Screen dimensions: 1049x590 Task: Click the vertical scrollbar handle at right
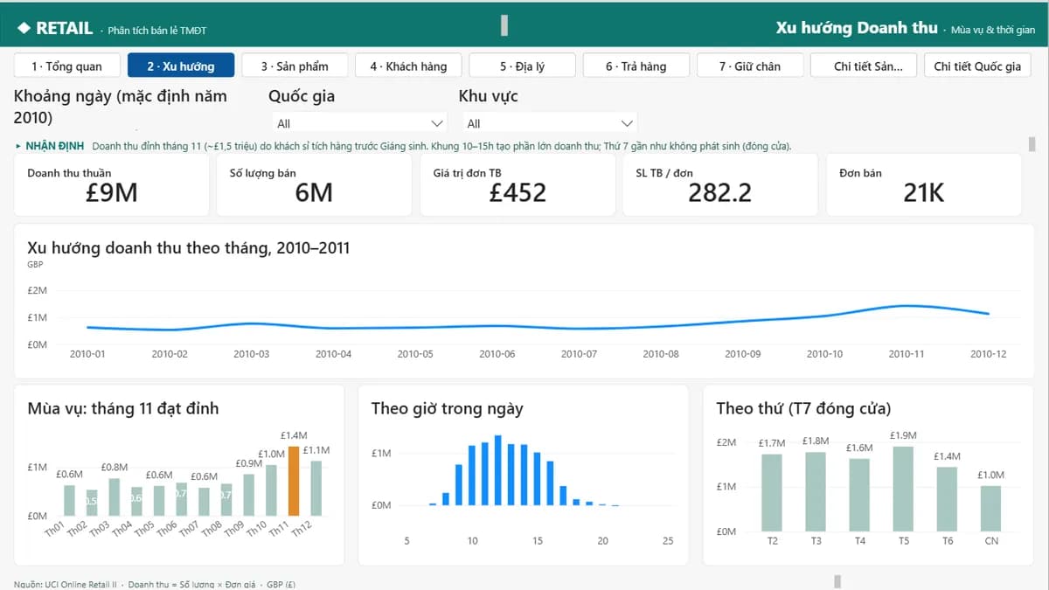coord(1032,143)
